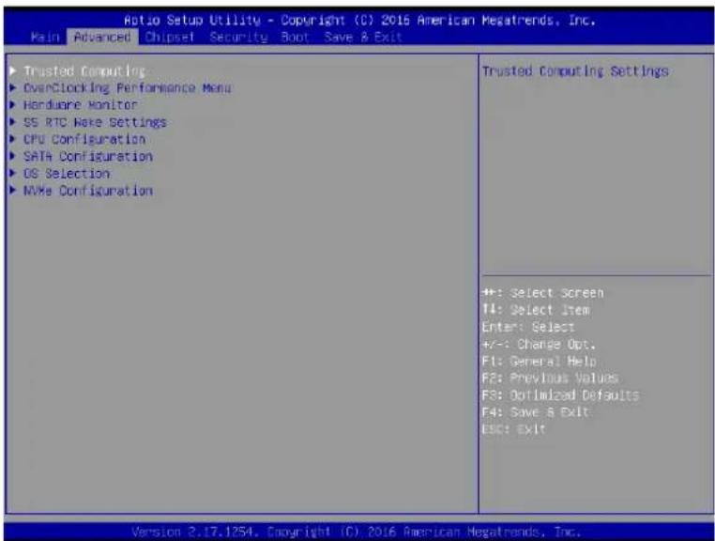Image resolution: width=715 pixels, height=541 pixels.
Task: Click the Aptio Setup Utility title text
Action: pos(359,21)
